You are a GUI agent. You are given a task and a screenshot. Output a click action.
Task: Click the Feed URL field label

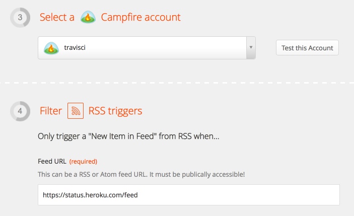click(52, 162)
